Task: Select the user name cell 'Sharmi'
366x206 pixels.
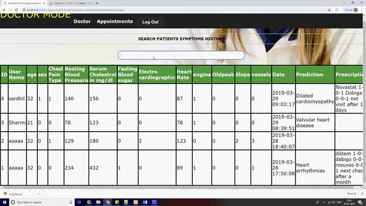Action: [x=17, y=122]
